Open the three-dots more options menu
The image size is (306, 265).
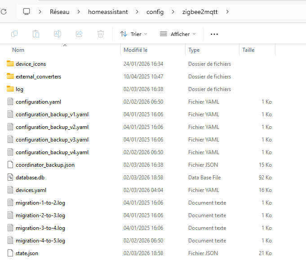pos(214,34)
